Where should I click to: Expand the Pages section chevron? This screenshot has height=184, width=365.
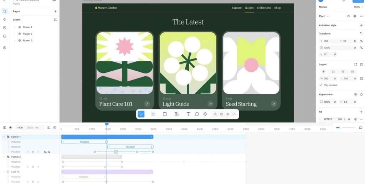11,11
